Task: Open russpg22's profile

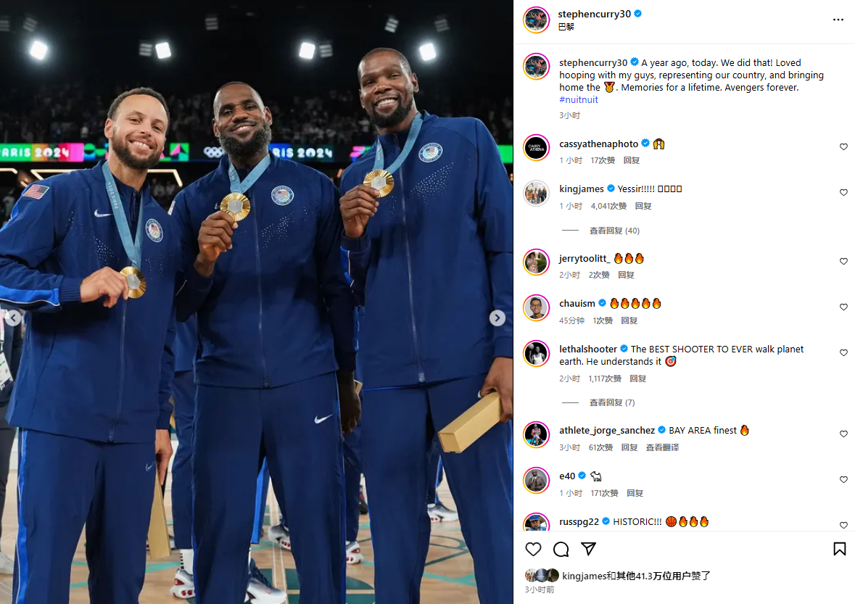Action: 579,521
